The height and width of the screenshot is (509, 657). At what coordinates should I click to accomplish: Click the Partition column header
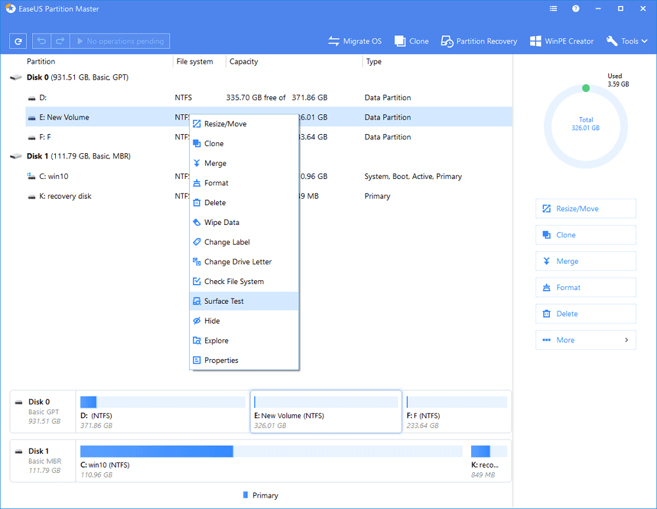click(x=41, y=62)
